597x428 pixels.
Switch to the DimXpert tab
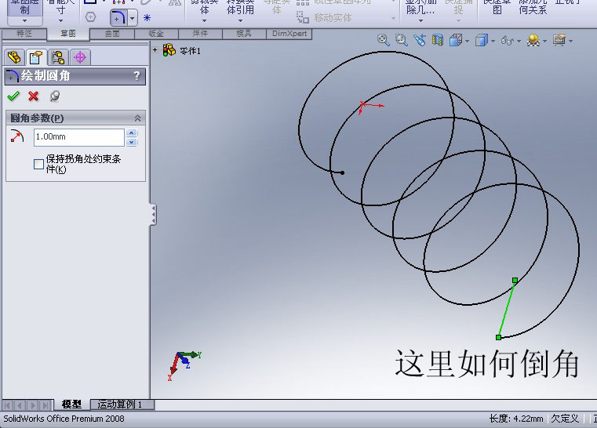pos(289,34)
